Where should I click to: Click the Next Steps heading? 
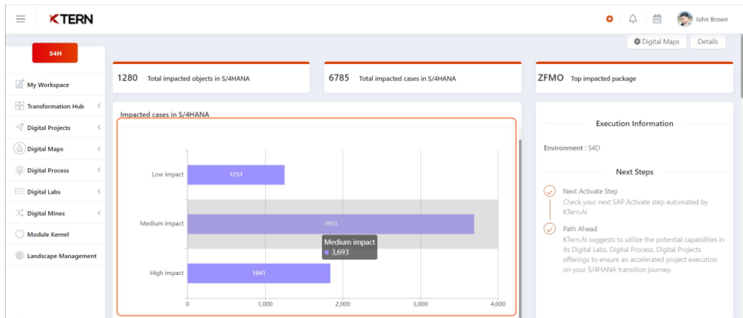point(634,171)
